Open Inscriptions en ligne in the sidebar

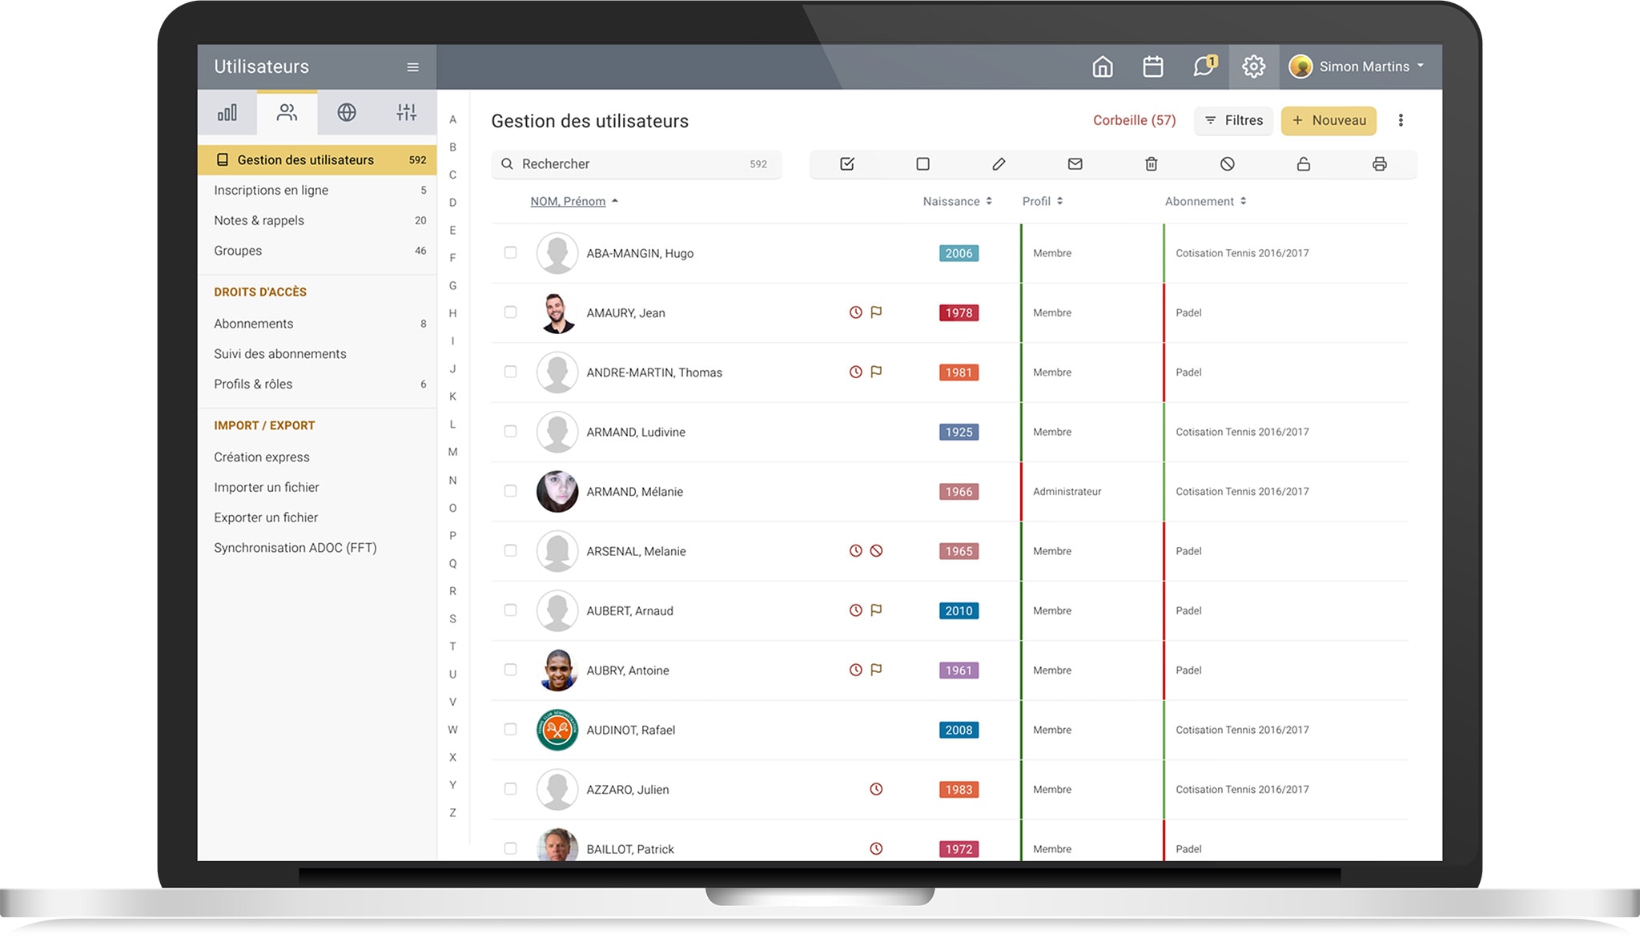[x=271, y=191]
